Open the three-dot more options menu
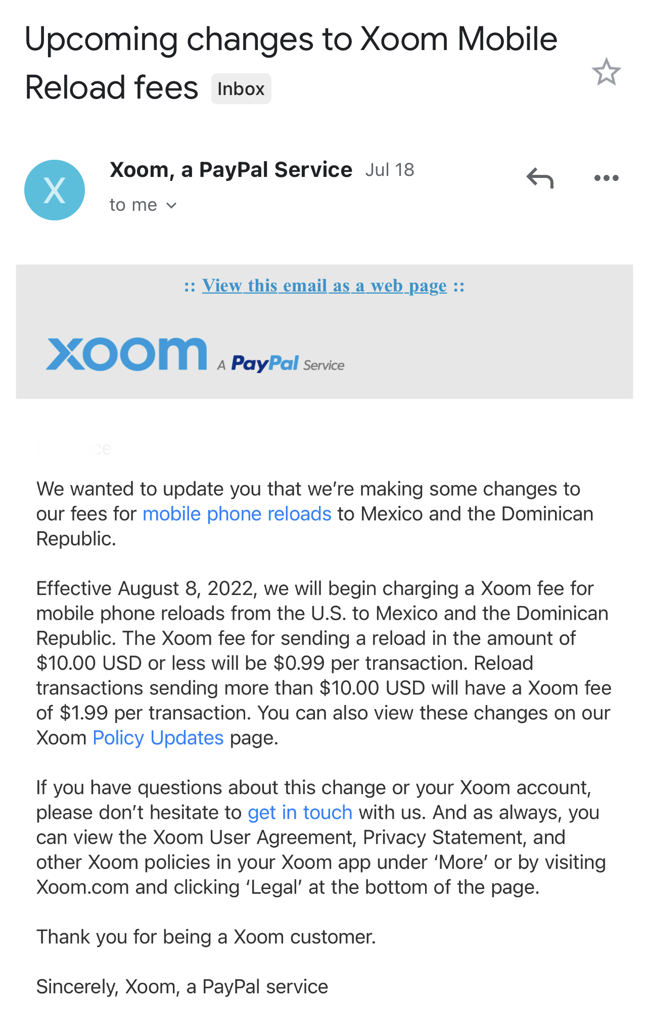The image size is (649, 1011). pos(607,178)
